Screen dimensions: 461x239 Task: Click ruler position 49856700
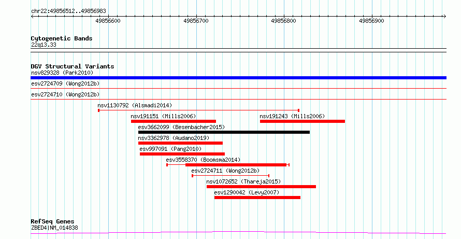pyautogui.click(x=196, y=21)
